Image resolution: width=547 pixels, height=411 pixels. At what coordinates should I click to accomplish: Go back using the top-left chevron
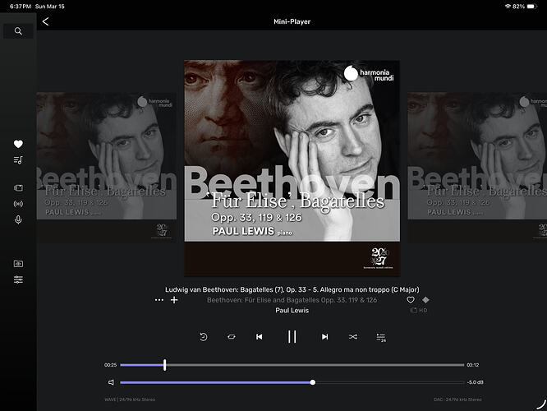tap(45, 21)
